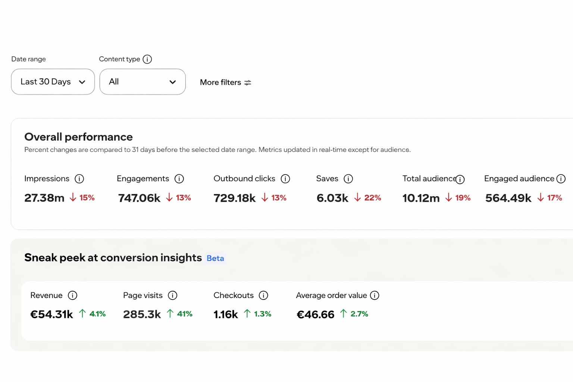Click Outbound clicks info icon

pyautogui.click(x=285, y=179)
